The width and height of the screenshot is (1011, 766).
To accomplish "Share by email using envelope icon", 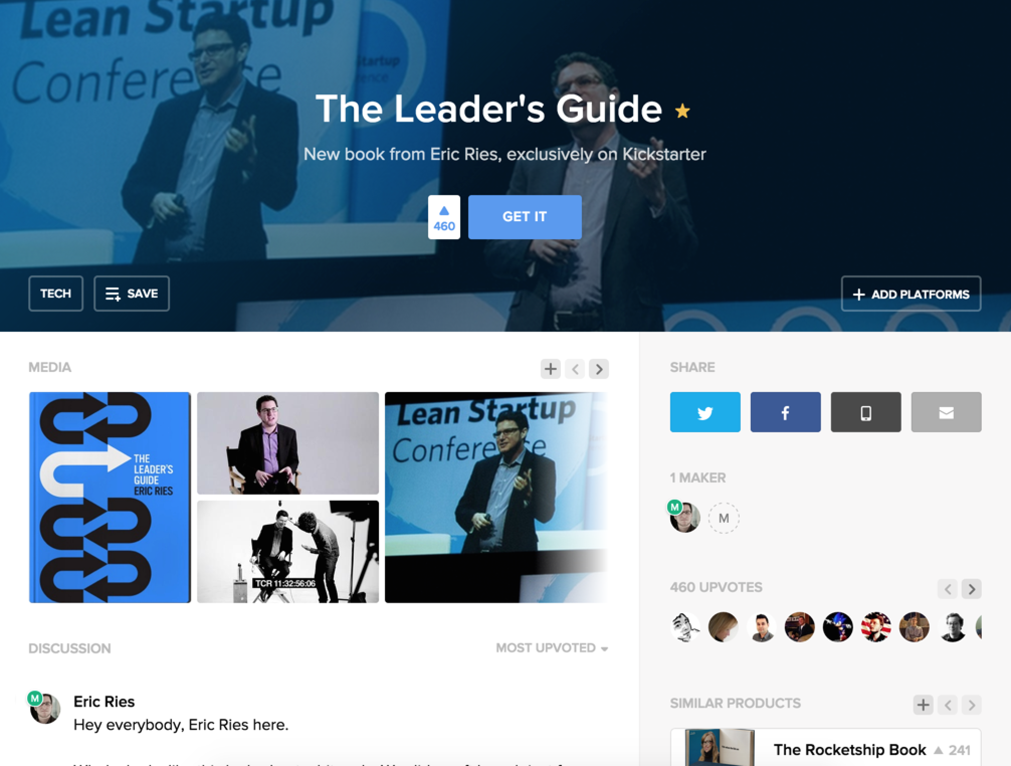I will (x=946, y=412).
